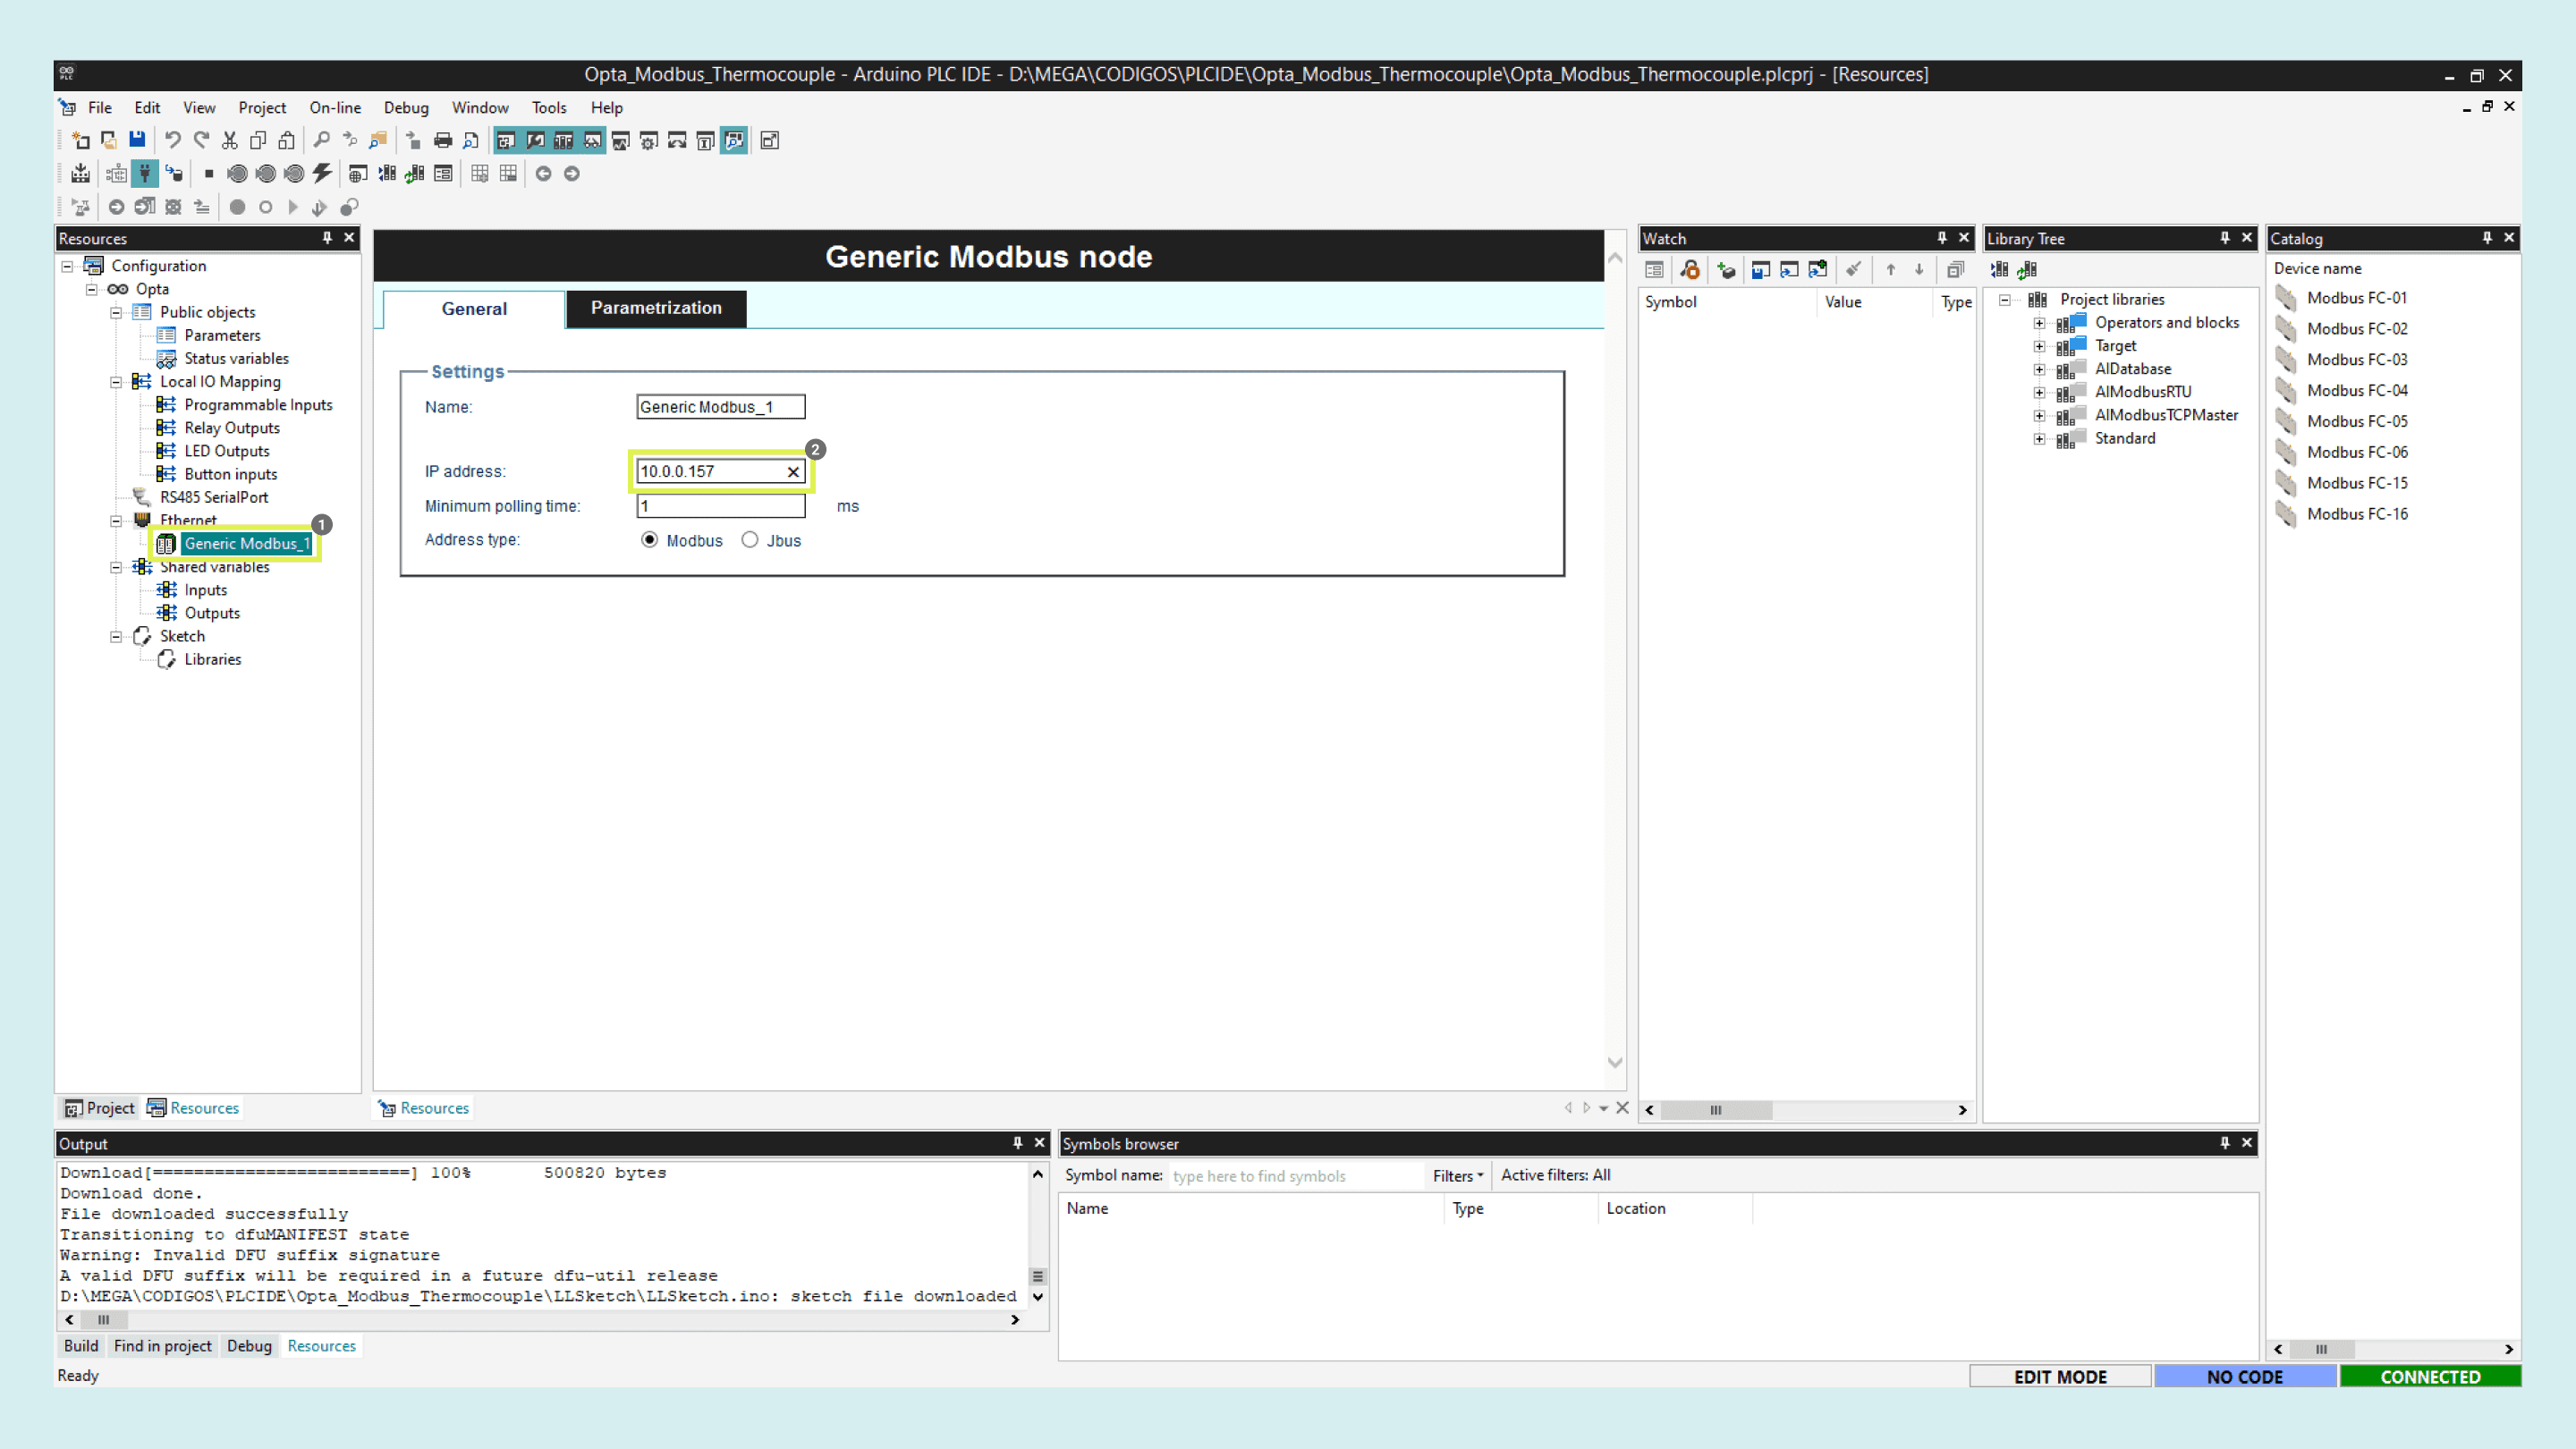Click the Cut scissors icon
The height and width of the screenshot is (1449, 2576).
pyautogui.click(x=230, y=140)
